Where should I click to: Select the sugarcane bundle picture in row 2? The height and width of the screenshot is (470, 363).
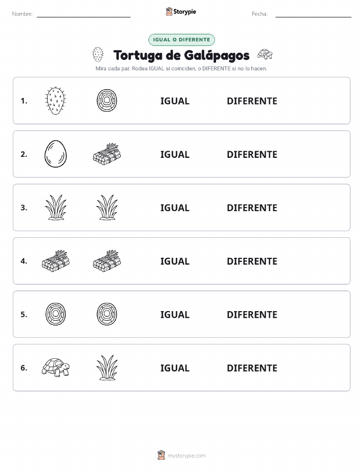point(107,153)
